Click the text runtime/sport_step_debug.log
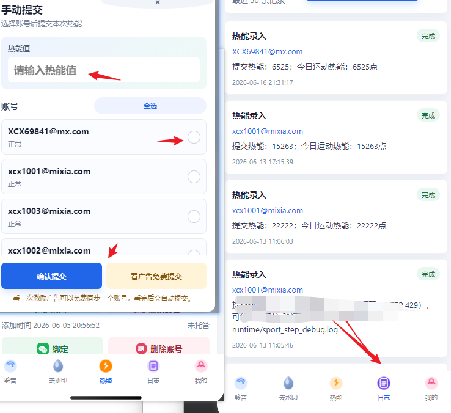The height and width of the screenshot is (413, 451). point(285,329)
